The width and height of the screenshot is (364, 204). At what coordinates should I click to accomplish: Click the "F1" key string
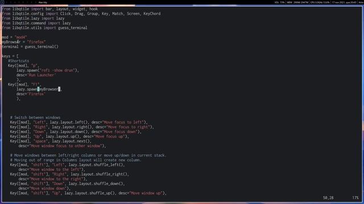click(x=35, y=84)
